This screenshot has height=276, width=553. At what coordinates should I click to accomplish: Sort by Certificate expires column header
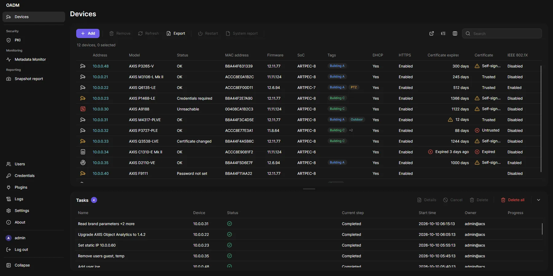(x=443, y=55)
